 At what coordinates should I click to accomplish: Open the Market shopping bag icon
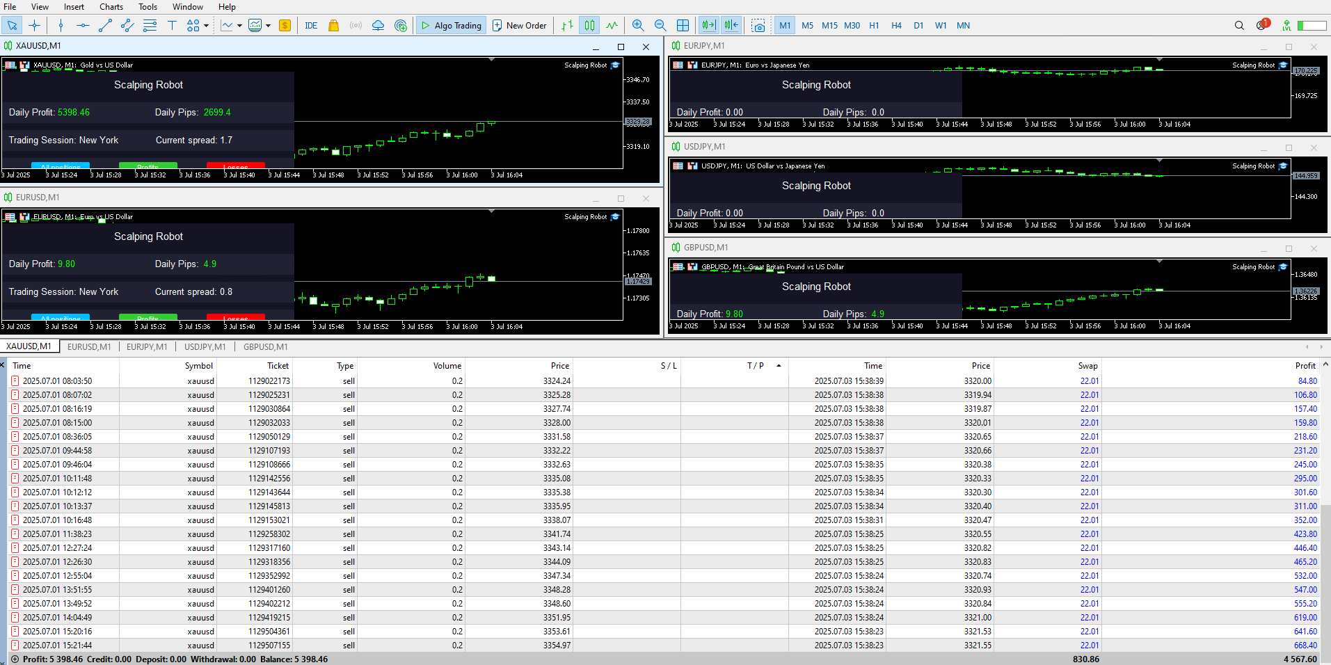(x=333, y=26)
